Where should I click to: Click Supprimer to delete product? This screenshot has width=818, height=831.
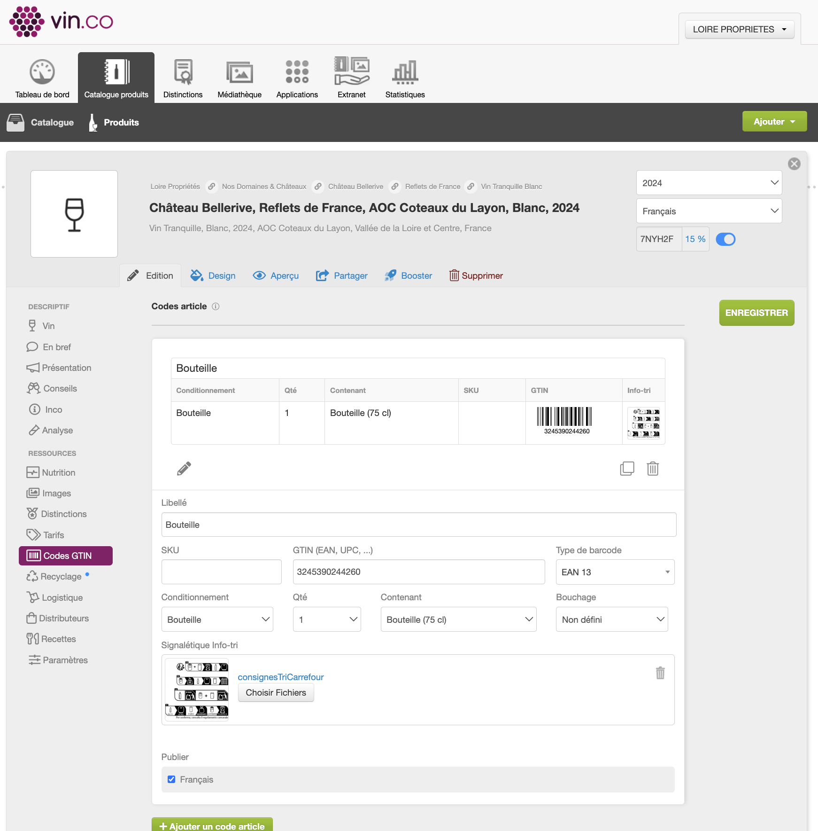(476, 275)
